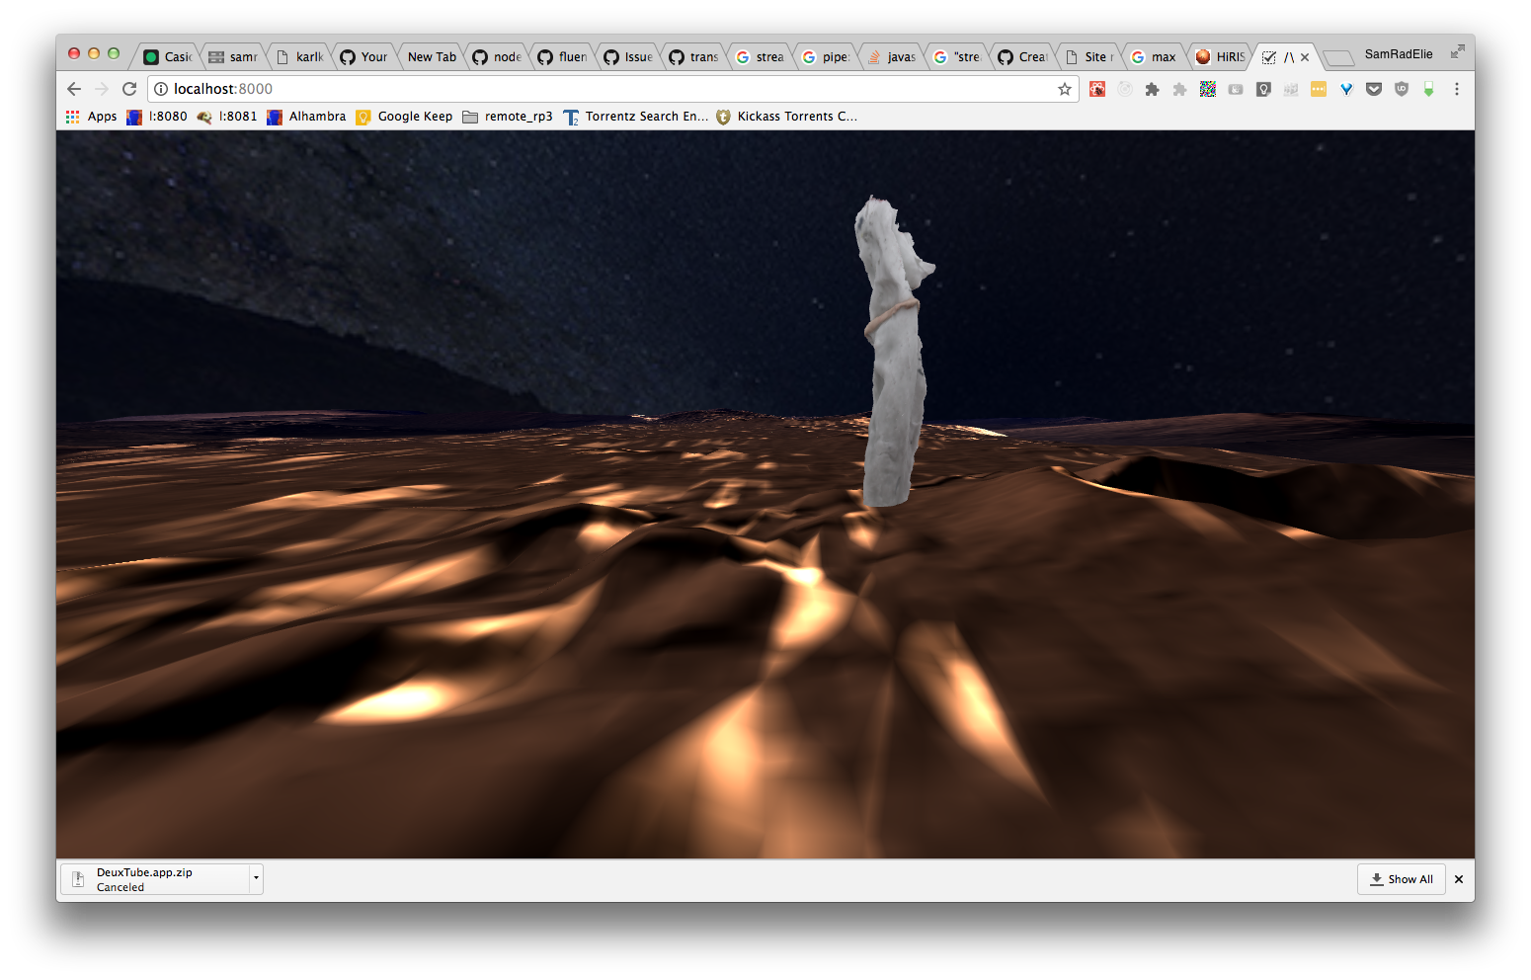Open a new tab with the blank tab button
The image size is (1531, 980).
tap(1338, 57)
